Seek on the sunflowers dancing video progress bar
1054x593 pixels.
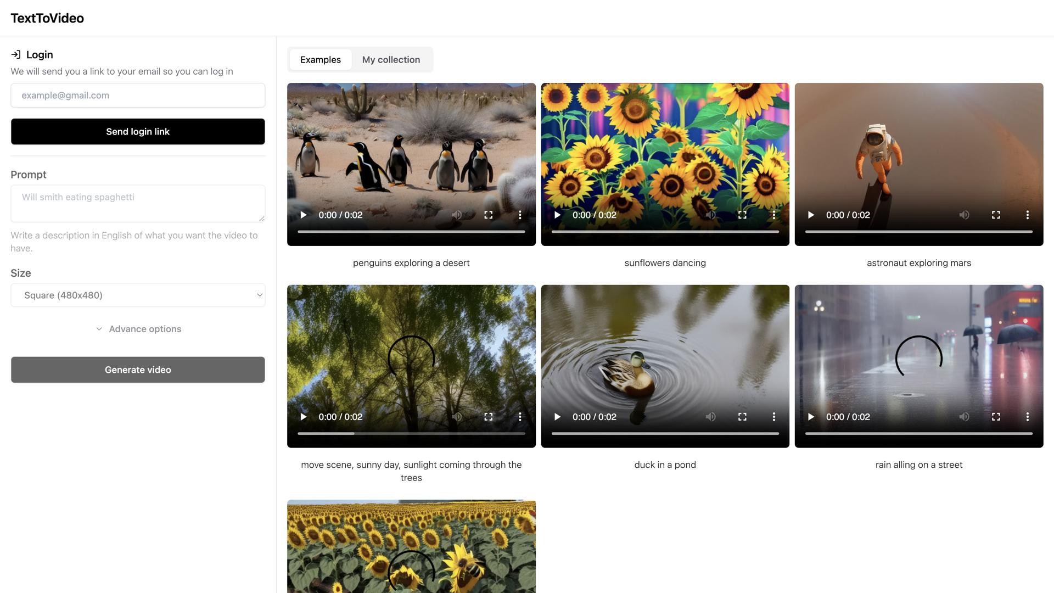click(665, 232)
